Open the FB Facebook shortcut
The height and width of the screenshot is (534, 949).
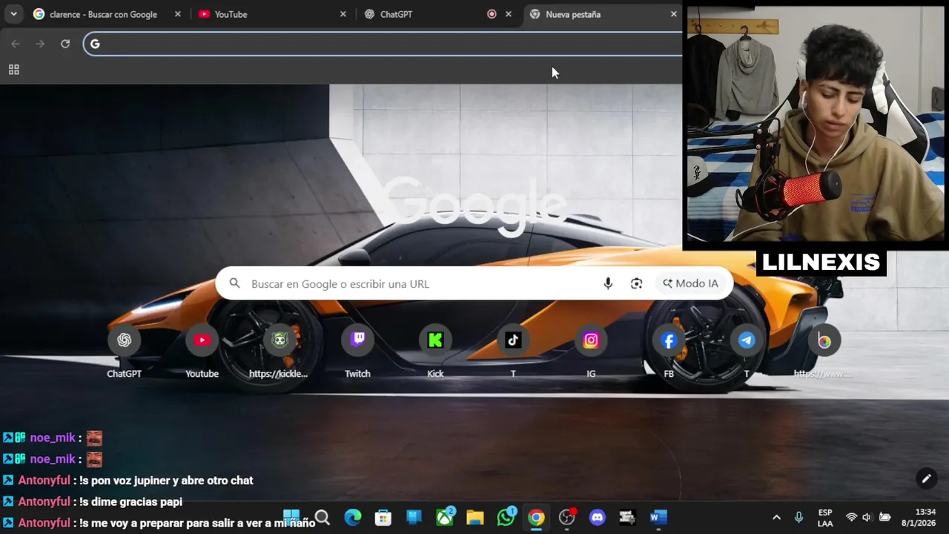[669, 340]
